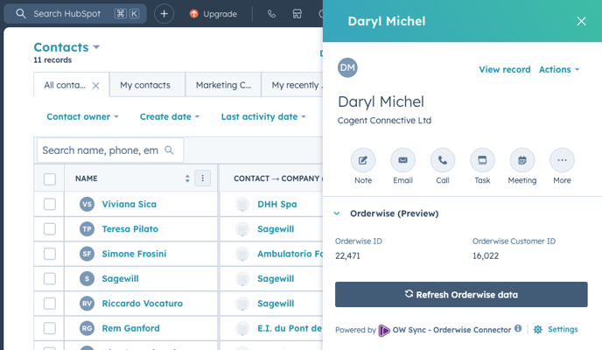Viewport: 602px width, 350px height.
Task: Close the Daryl Michel preview panel
Action: 581,21
